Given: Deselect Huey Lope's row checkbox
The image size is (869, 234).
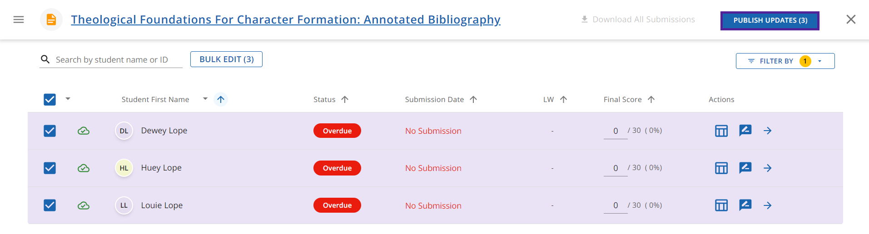Looking at the screenshot, I should pos(50,168).
